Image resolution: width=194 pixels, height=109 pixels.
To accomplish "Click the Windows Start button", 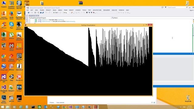I will click(x=2, y=107).
